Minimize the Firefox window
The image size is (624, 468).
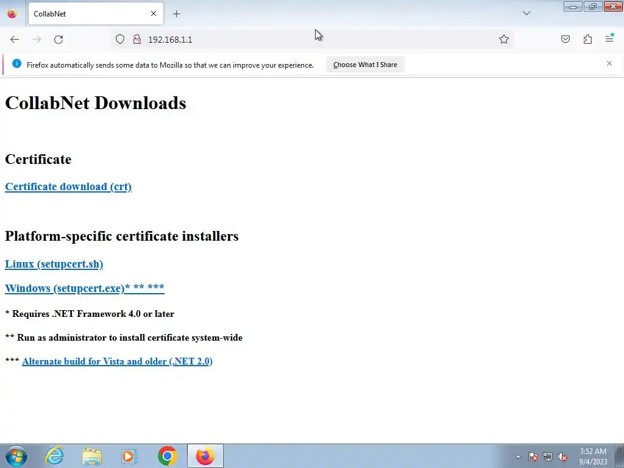point(573,7)
